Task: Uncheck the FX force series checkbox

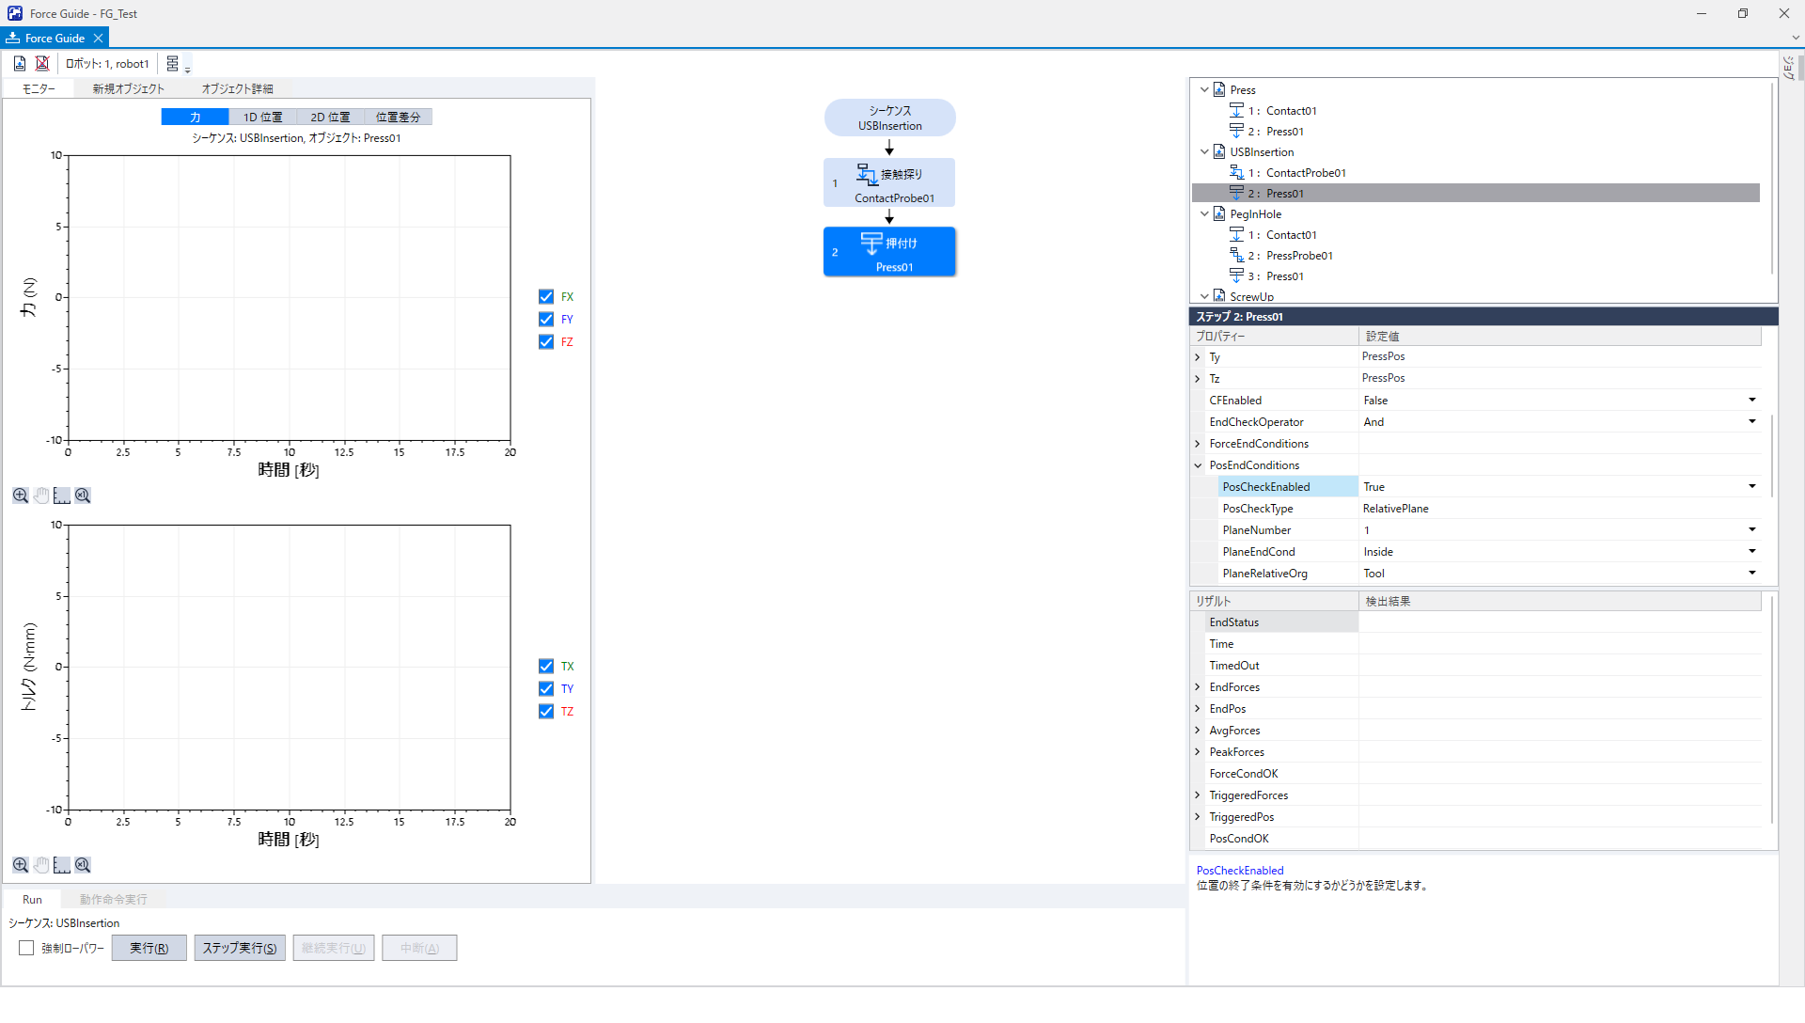Action: click(x=546, y=296)
